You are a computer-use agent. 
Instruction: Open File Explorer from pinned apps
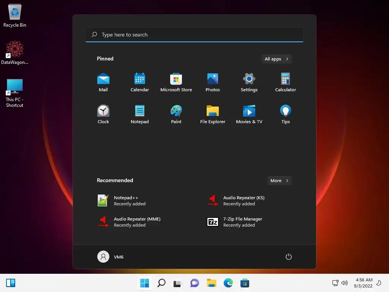213,114
